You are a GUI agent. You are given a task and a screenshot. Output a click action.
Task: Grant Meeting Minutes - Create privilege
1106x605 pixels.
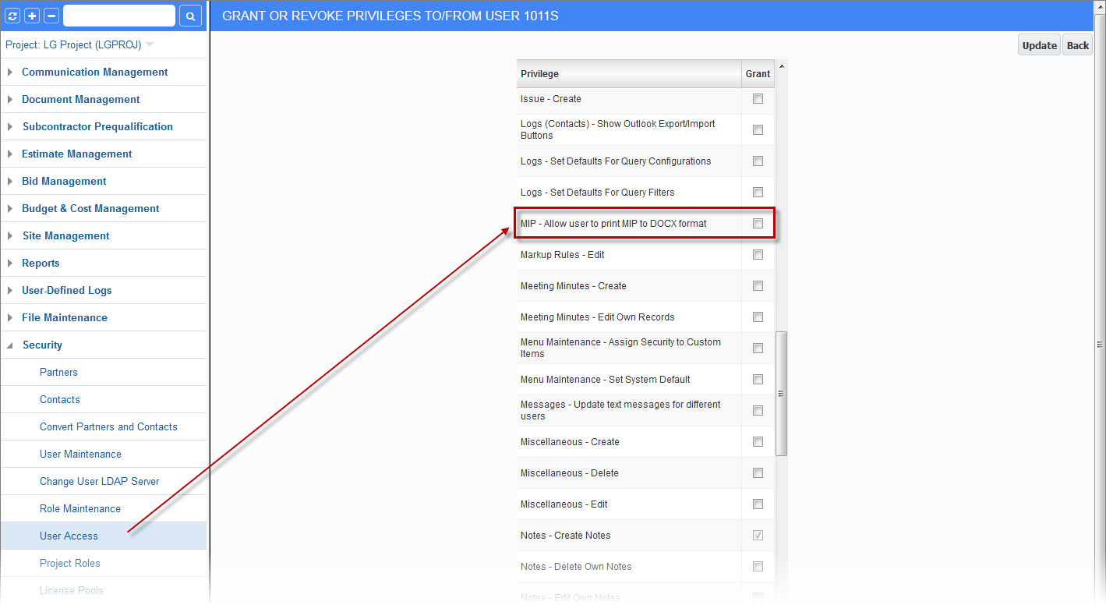758,285
